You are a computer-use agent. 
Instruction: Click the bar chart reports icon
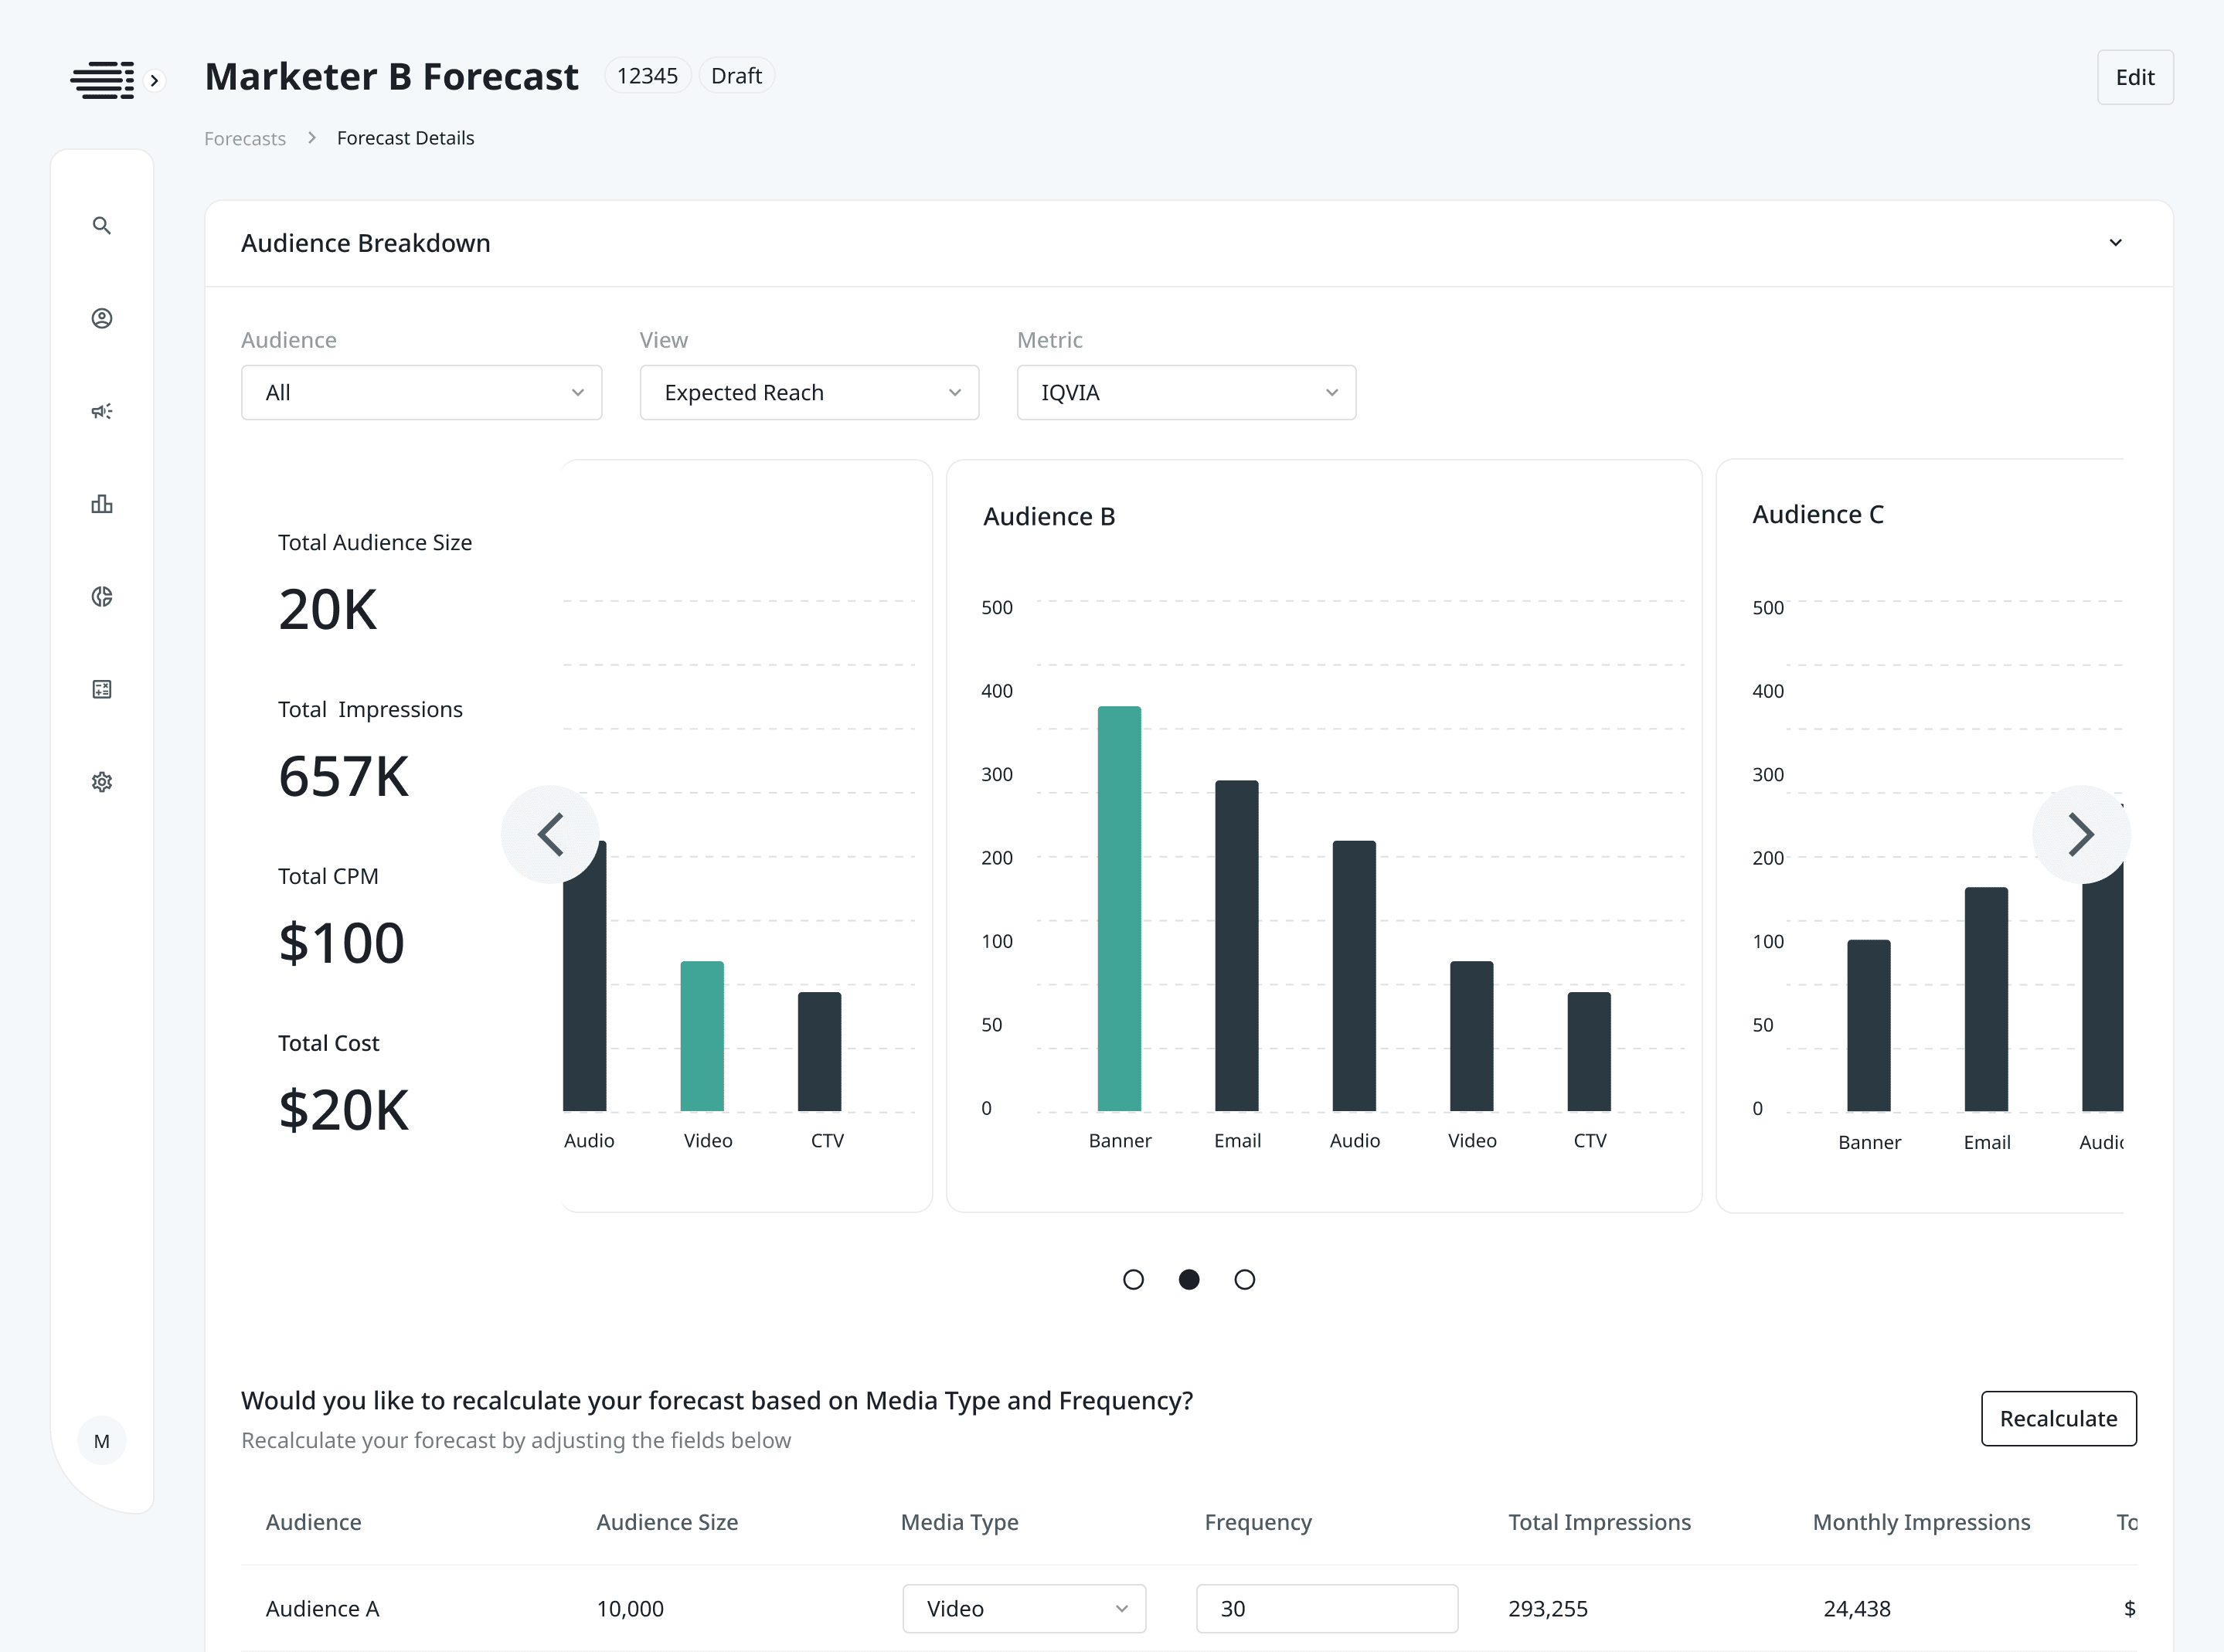tap(101, 504)
